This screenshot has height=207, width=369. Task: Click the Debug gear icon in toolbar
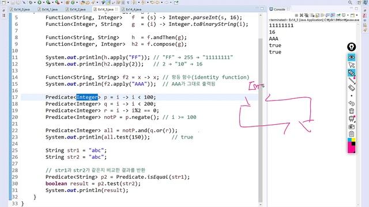click(x=31, y=2)
